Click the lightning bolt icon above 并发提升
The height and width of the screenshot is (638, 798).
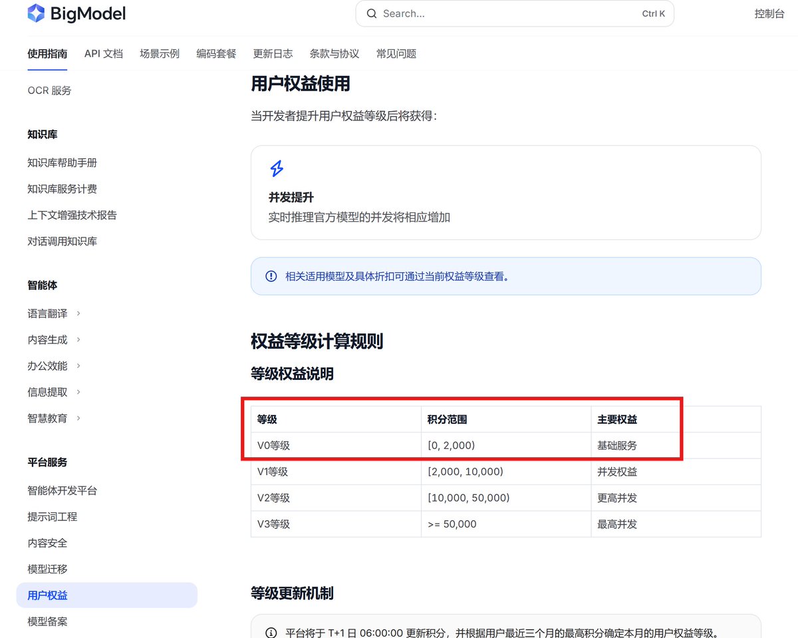pyautogui.click(x=277, y=169)
